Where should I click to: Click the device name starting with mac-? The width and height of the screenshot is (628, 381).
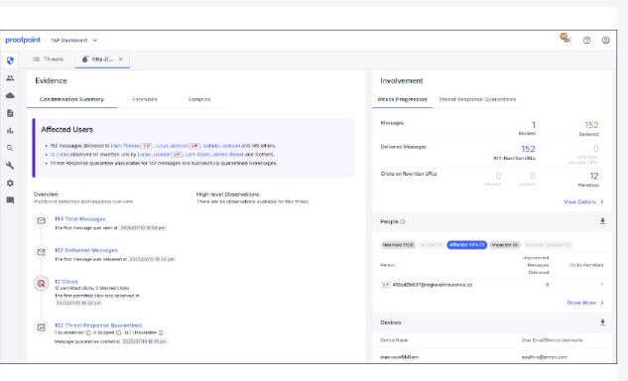tap(399, 357)
